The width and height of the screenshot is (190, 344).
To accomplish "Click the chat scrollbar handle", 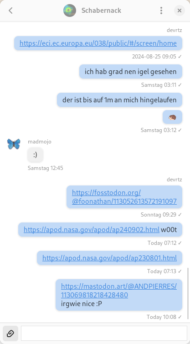I will (x=188, y=293).
